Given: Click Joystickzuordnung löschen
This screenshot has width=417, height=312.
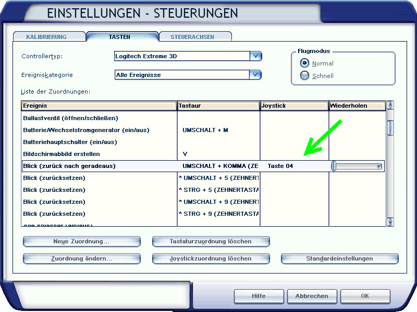Looking at the screenshot, I should point(211,258).
